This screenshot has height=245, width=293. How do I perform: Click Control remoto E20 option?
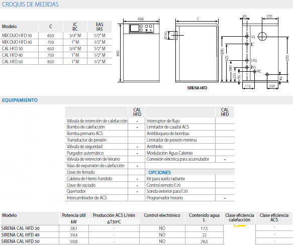click(190, 185)
